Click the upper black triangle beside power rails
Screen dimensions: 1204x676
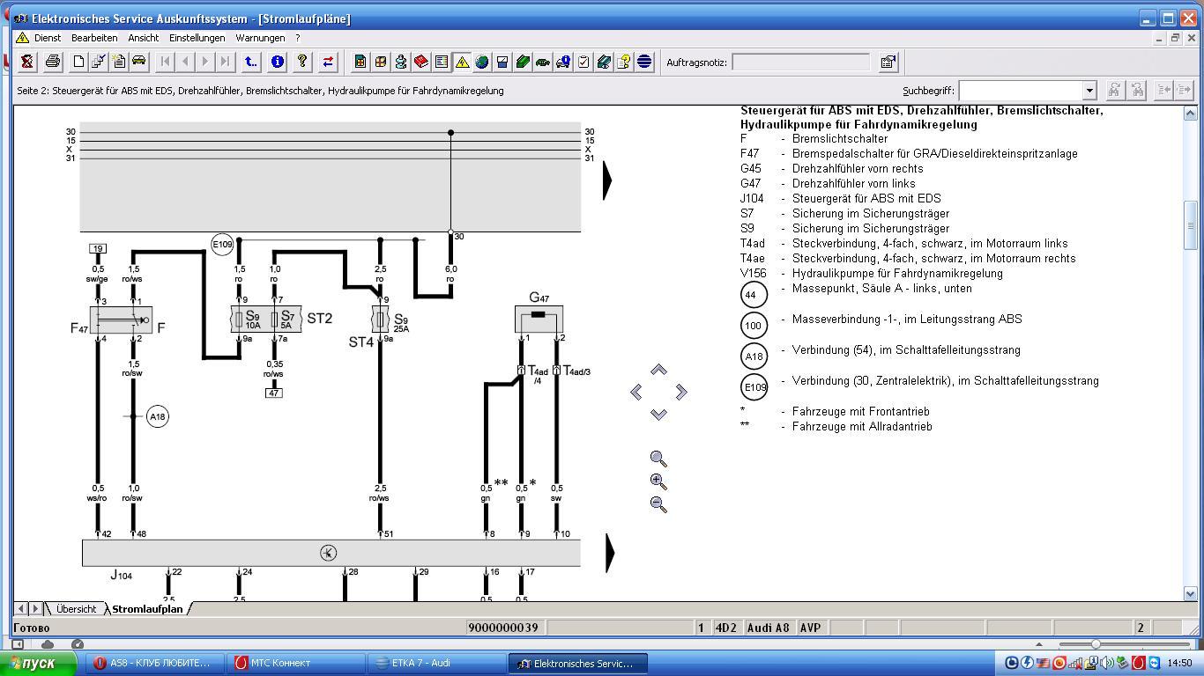[x=607, y=180]
